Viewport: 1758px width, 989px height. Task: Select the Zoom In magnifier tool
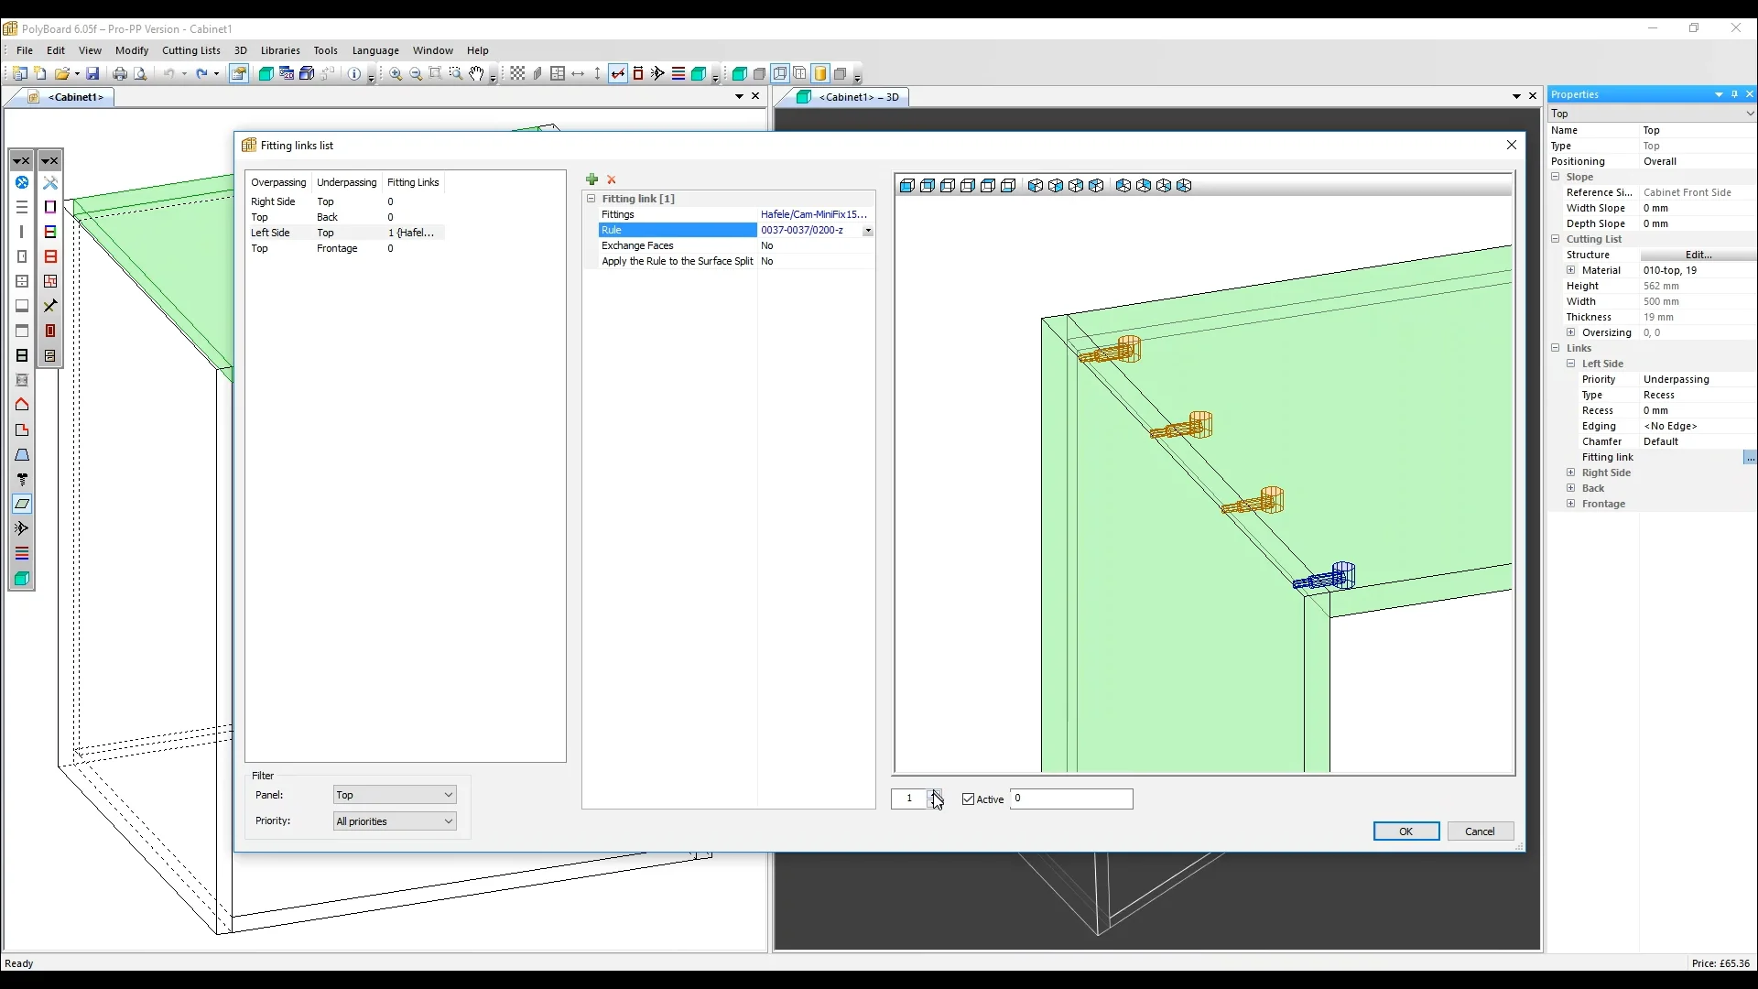(x=396, y=73)
